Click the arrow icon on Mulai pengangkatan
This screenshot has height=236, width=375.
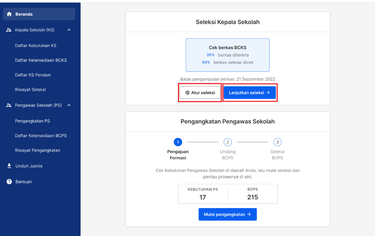[249, 214]
